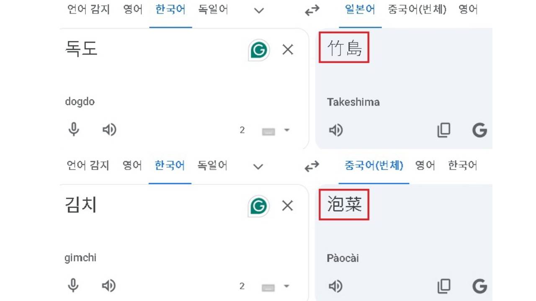Click the Google search icon next to Takeshima
This screenshot has height=301, width=536.
480,130
